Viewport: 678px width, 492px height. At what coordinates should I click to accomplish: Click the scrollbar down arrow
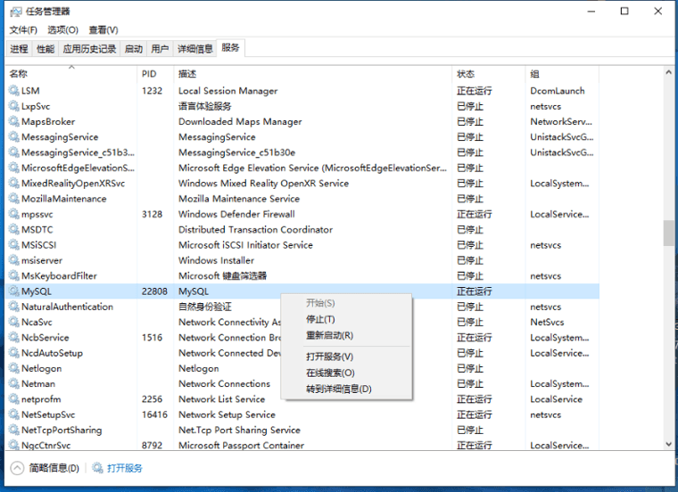coord(668,444)
